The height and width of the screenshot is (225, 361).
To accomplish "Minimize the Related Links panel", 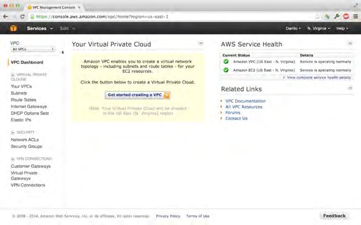I will click(x=350, y=88).
